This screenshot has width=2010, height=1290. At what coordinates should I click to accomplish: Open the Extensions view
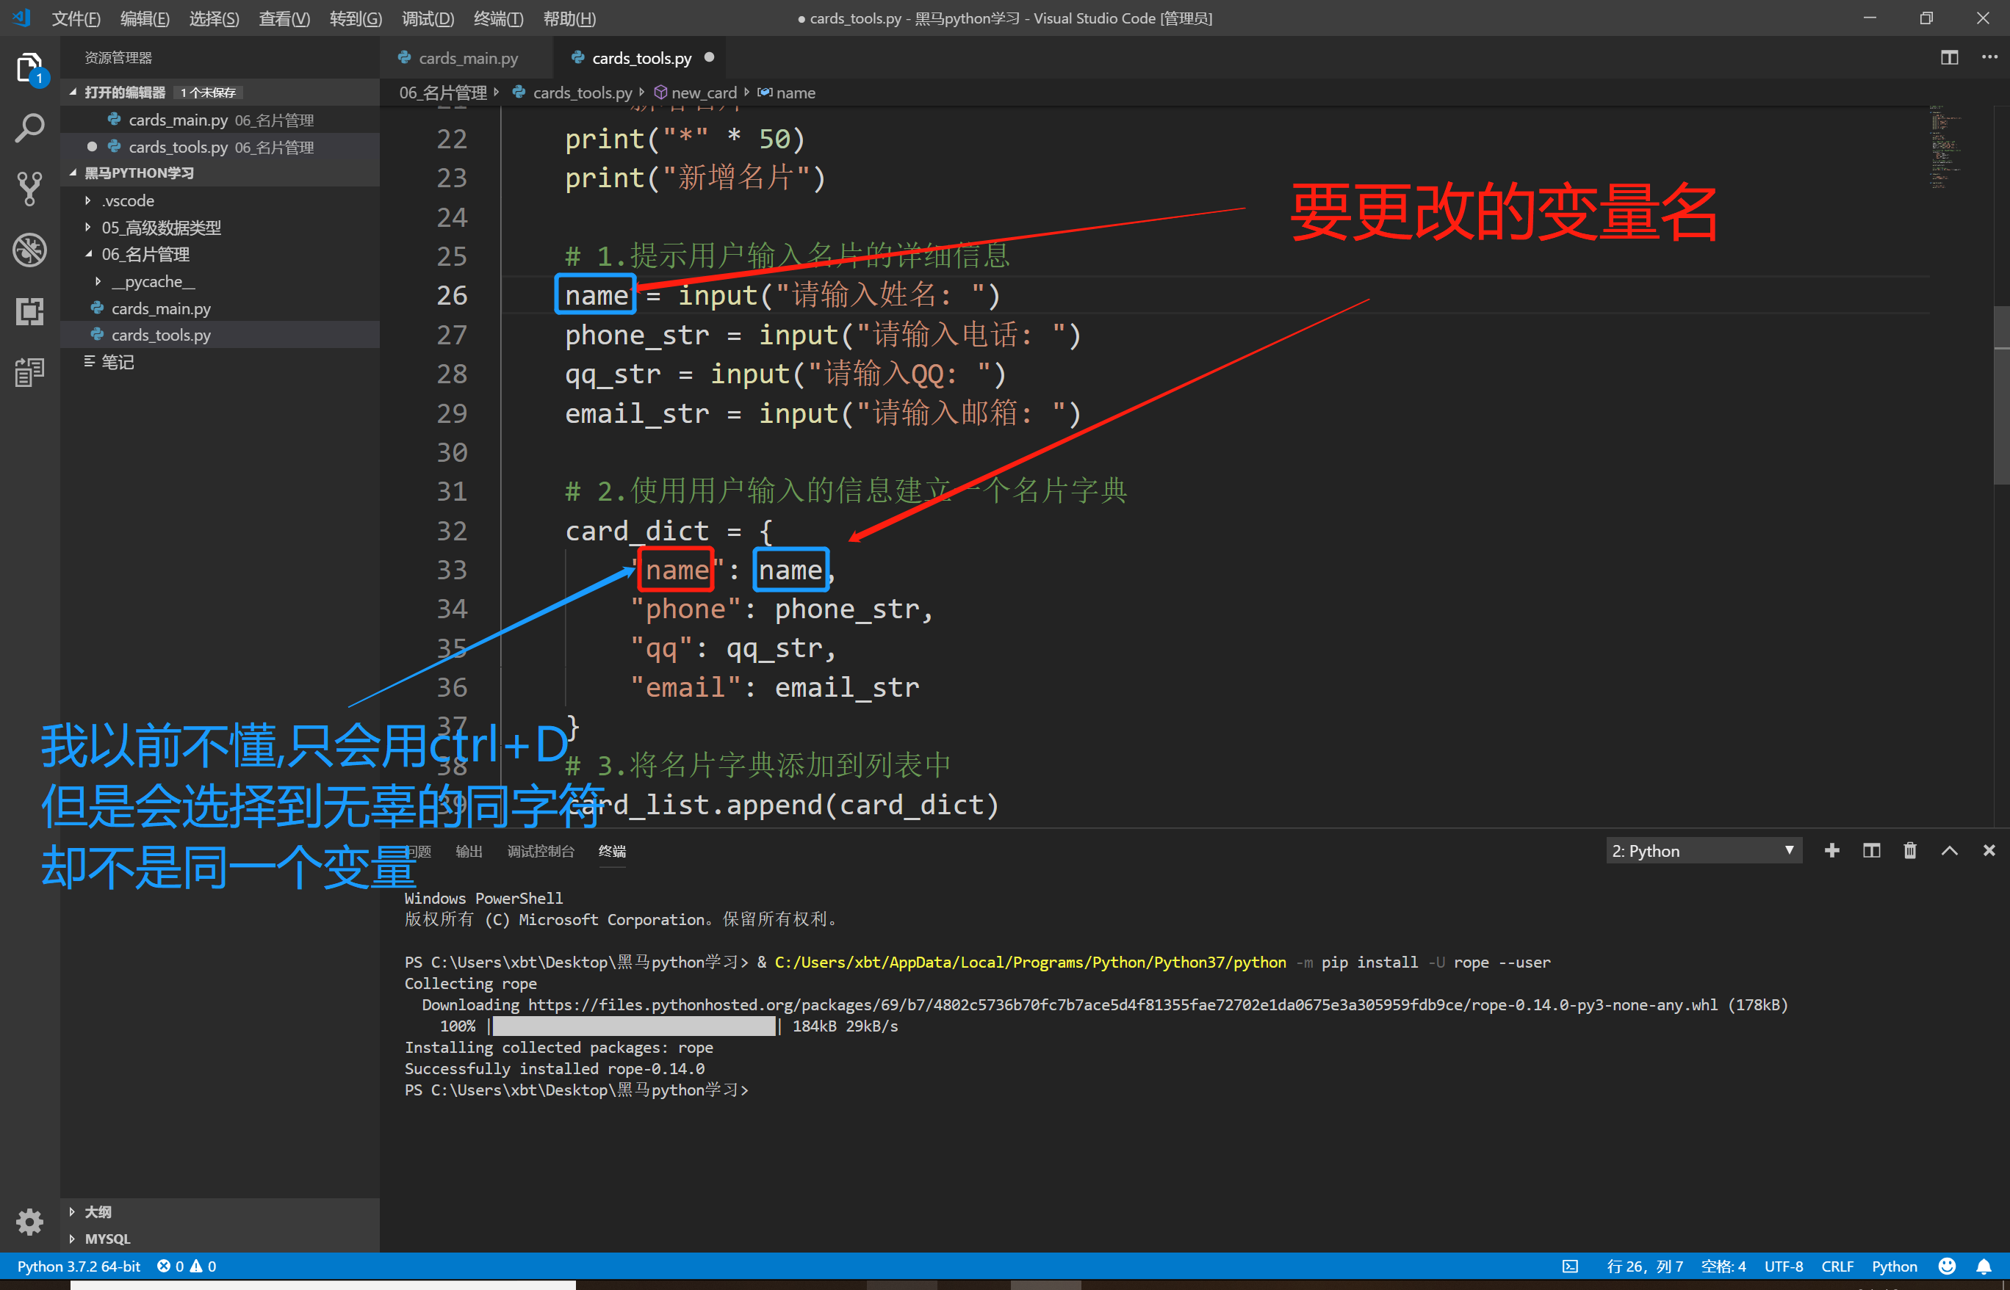click(x=30, y=311)
